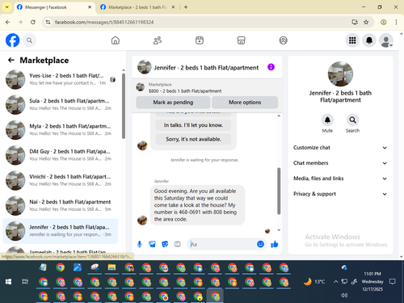Go to Facebook Home icon

[x=116, y=40]
